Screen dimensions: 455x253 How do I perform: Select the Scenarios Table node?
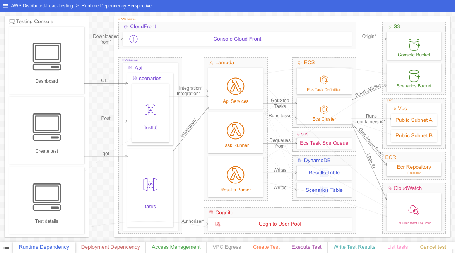[324, 190]
